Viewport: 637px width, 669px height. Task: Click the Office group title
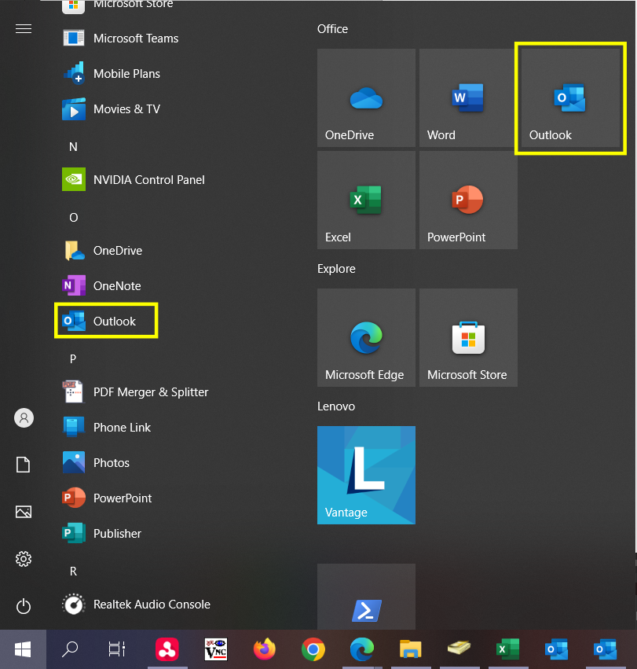(332, 29)
